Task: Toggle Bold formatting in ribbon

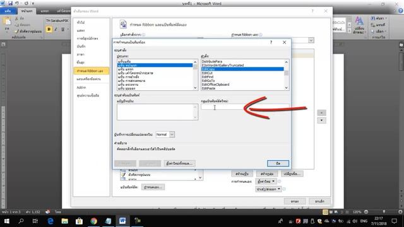Action: pos(49,30)
